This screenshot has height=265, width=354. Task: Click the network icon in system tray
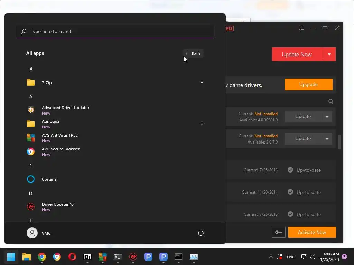(304, 257)
